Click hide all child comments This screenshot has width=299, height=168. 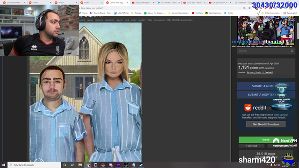(x=179, y=20)
